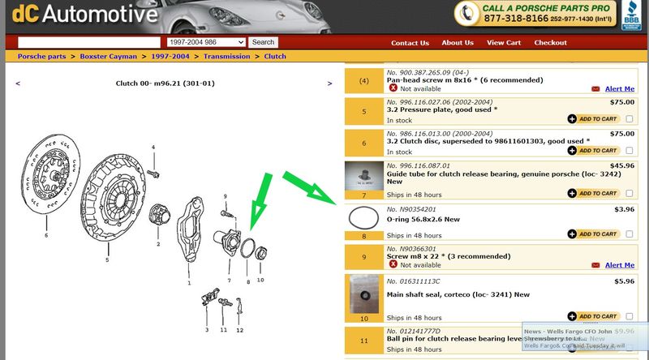Add Main shaft seal to cart

[594, 316]
